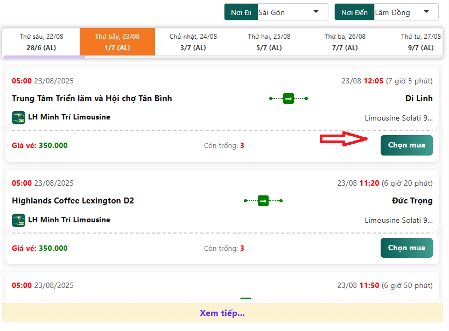The height and width of the screenshot is (331, 449).
Task: Open the Nơi Đến dropdown showing Lâm Đồng
Action: coord(406,12)
